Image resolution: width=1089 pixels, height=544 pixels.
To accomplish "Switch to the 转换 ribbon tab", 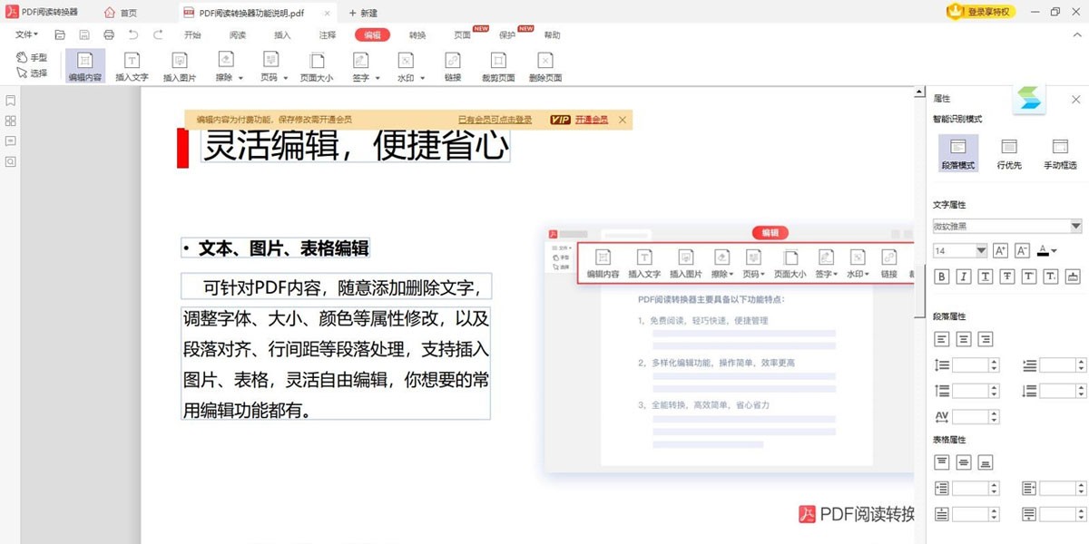I will pos(417,34).
